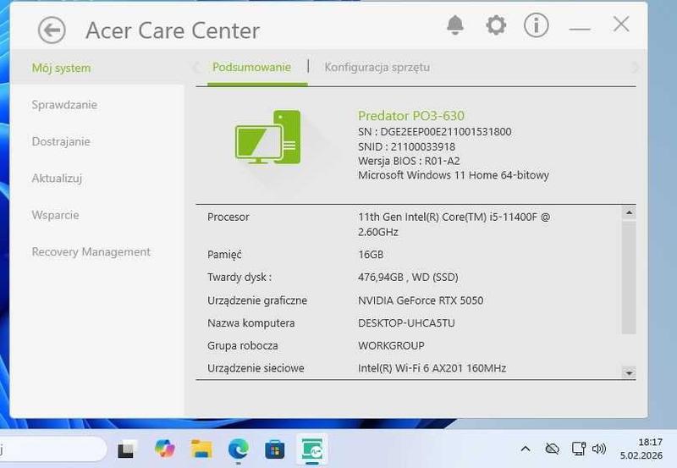
Task: Click the WORKGROUP value
Action: [x=391, y=346]
